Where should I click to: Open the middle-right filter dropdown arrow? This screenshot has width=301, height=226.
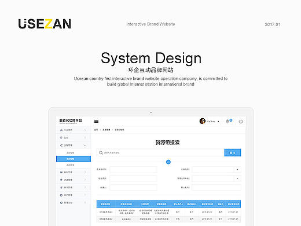[237, 178]
